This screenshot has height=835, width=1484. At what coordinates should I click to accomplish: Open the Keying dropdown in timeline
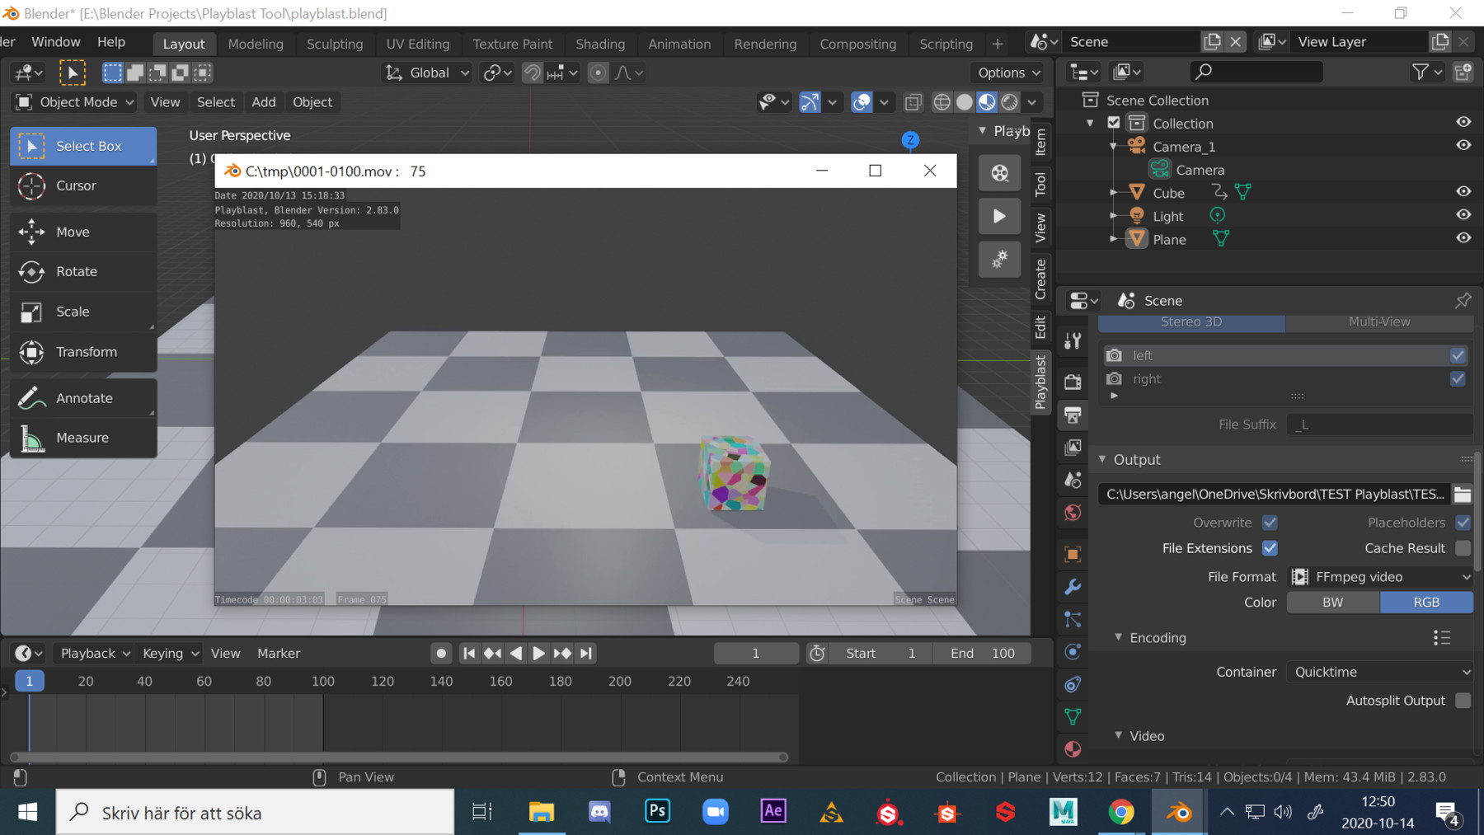[170, 653]
